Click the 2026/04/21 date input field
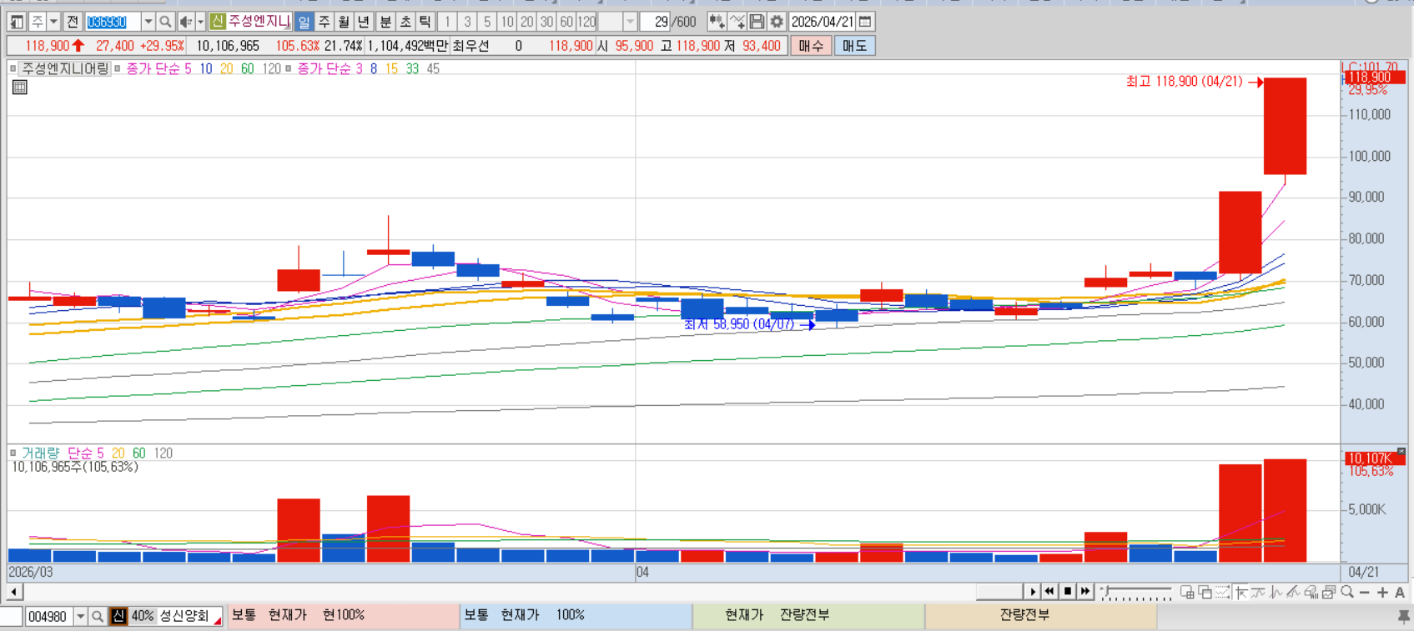The image size is (1414, 631). pyautogui.click(x=823, y=22)
